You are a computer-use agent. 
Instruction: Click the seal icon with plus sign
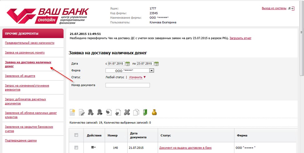point(91,112)
